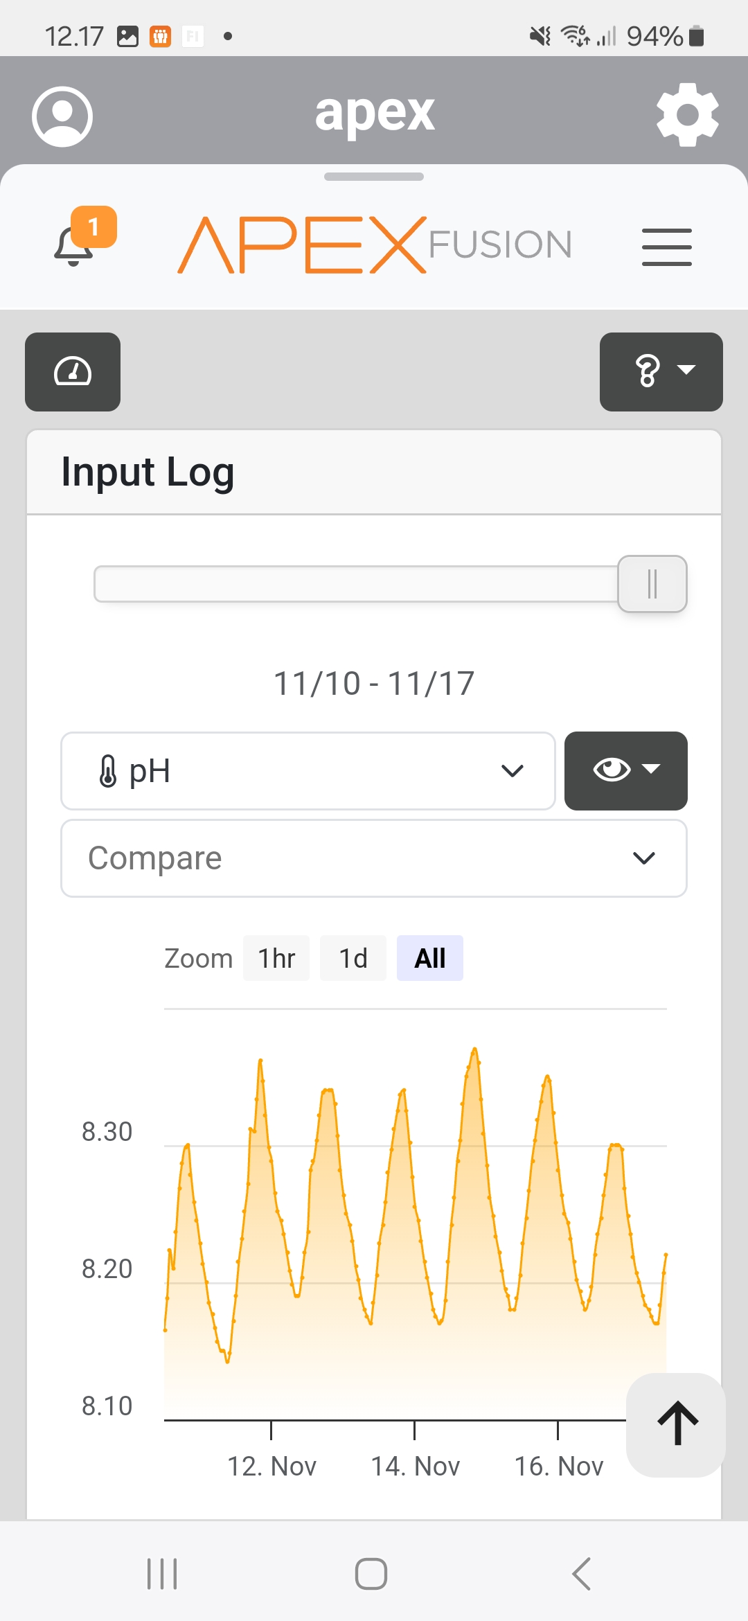The image size is (748, 1621).
Task: Open the hamburger menu
Action: tap(666, 247)
